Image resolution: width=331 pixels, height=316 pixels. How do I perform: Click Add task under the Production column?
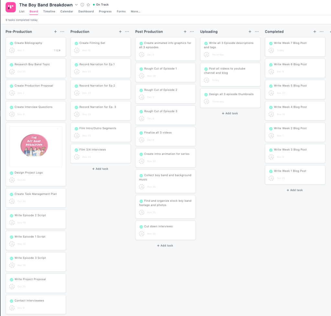(x=100, y=169)
